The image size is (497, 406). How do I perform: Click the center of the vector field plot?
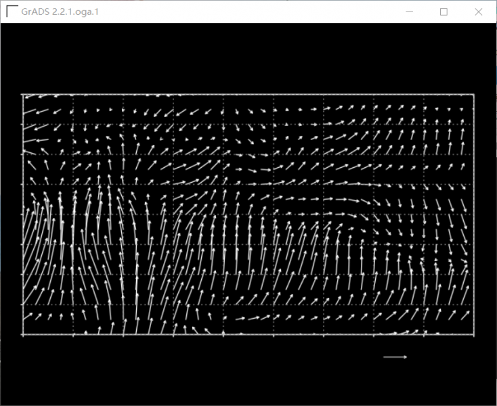pos(248,215)
